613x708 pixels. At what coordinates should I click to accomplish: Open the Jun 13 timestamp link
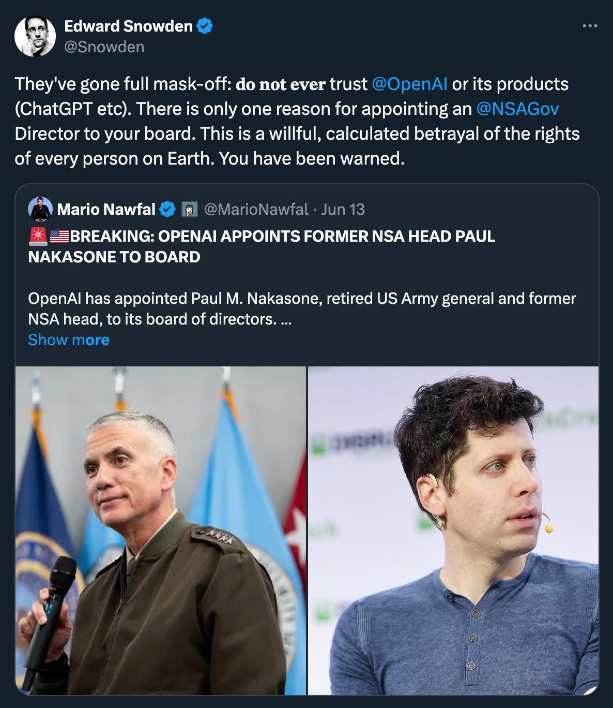pos(343,210)
